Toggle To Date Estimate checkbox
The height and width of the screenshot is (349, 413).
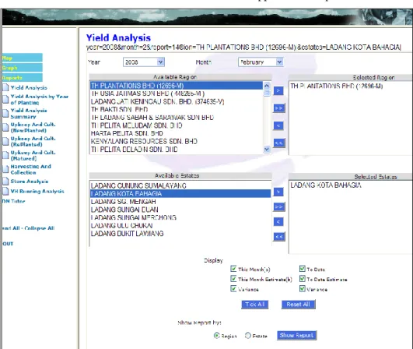303,279
